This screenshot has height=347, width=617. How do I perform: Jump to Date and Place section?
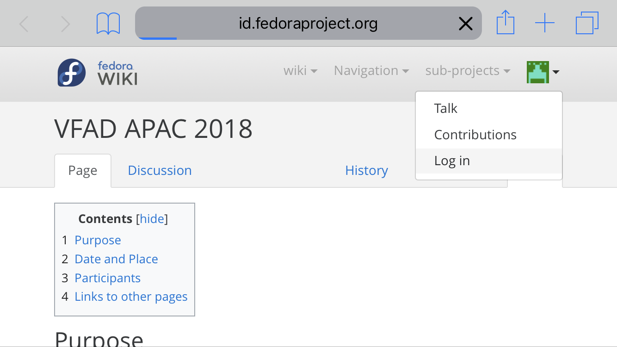[x=116, y=259]
